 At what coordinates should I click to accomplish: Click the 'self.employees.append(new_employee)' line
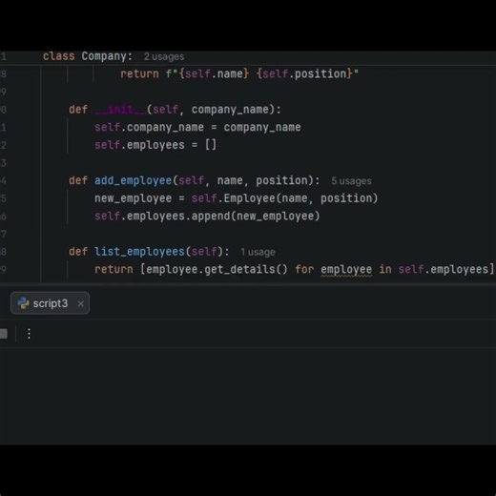207,217
